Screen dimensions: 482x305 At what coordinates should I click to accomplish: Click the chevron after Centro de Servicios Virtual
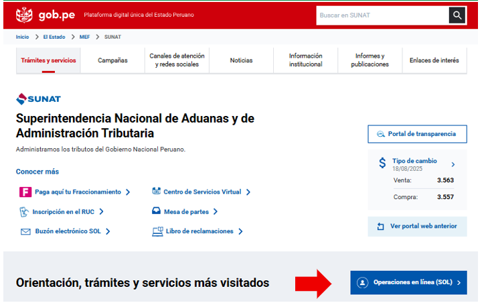[x=248, y=192]
